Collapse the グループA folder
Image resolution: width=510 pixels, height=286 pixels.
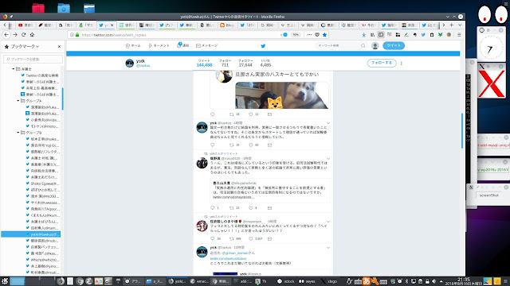pyautogui.click(x=18, y=101)
